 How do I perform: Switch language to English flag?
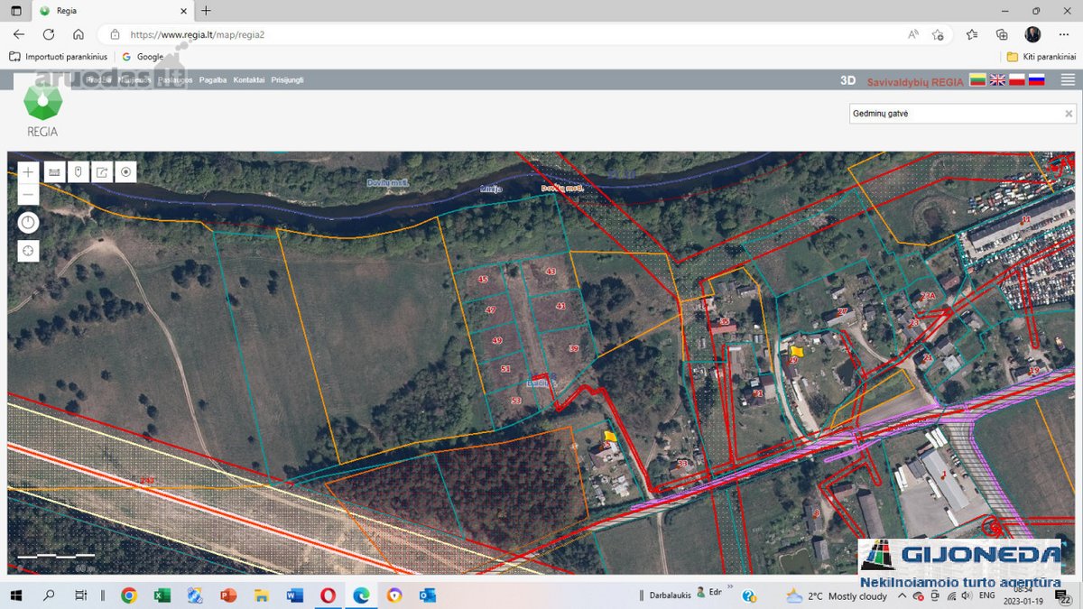[x=997, y=80]
